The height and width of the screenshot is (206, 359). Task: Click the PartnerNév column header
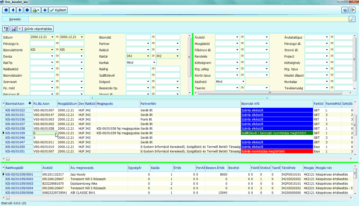coord(190,104)
